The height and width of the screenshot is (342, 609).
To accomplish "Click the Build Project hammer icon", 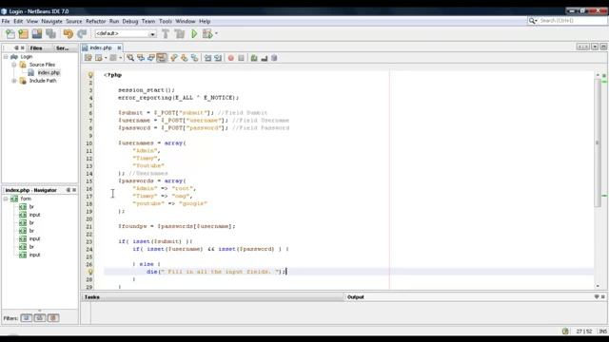I will click(166, 34).
